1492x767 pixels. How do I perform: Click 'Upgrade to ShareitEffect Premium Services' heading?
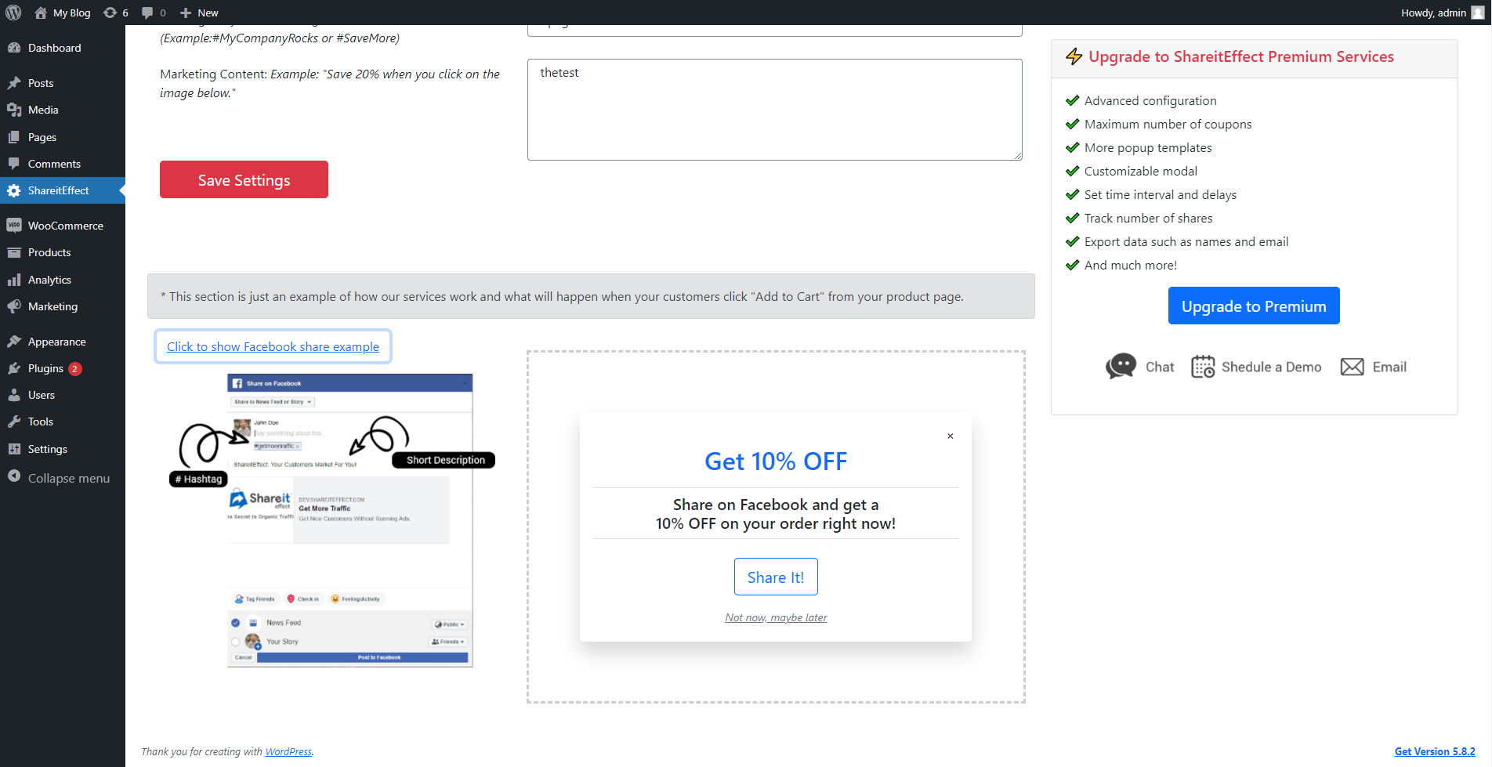point(1241,56)
